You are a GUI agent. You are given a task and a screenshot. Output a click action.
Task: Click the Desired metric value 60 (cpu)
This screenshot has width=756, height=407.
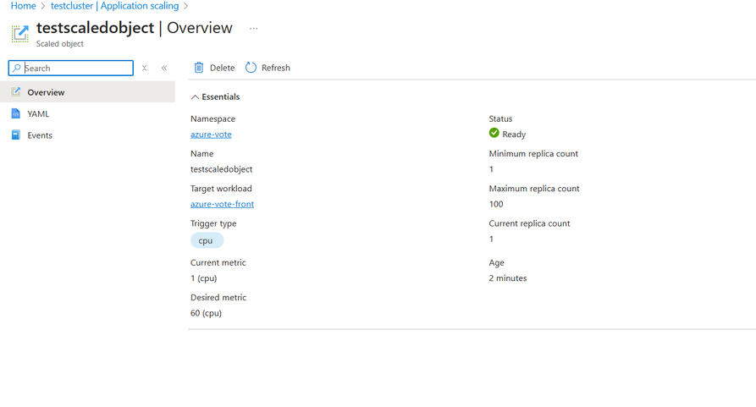[206, 313]
